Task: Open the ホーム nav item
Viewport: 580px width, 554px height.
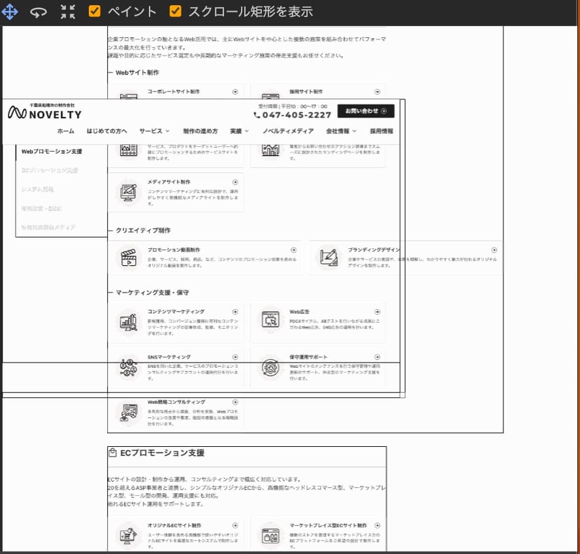Action: click(x=65, y=131)
